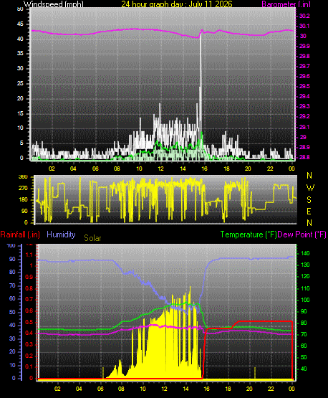Click red rainfall scale value '0.3'

coord(29,344)
